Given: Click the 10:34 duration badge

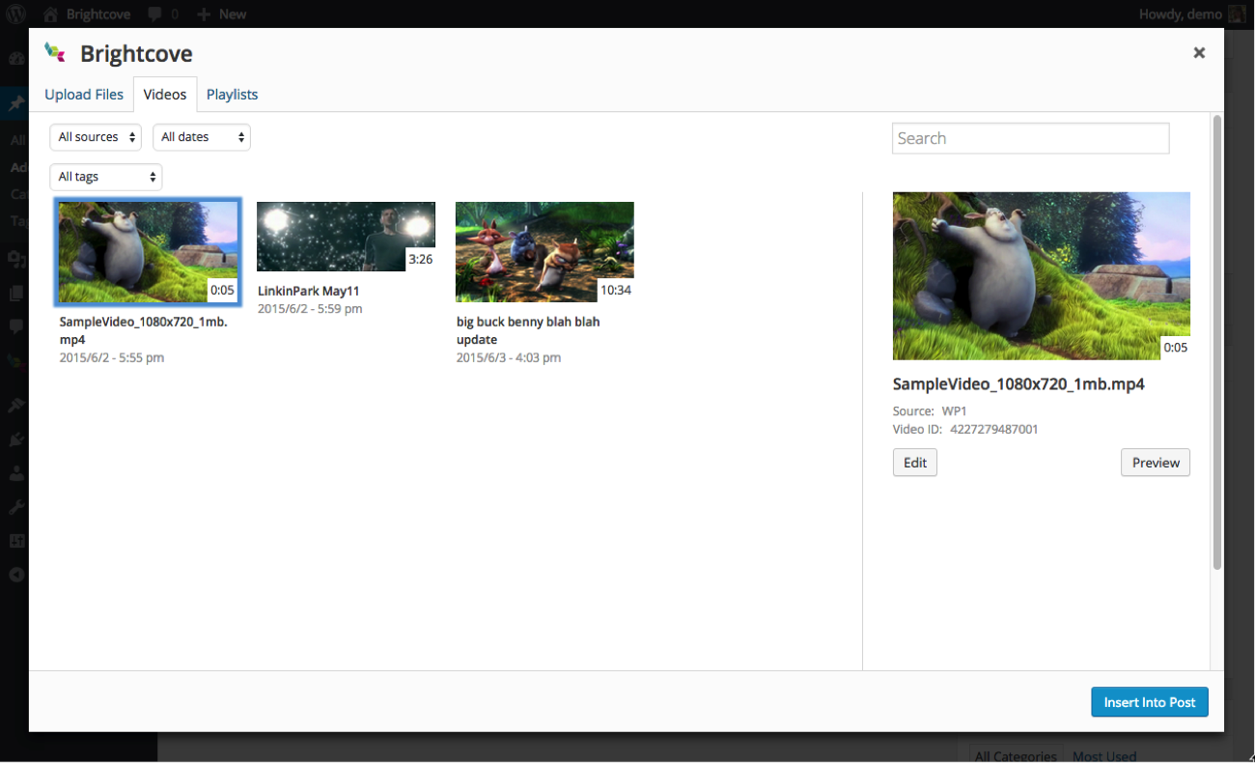Looking at the screenshot, I should [x=616, y=290].
